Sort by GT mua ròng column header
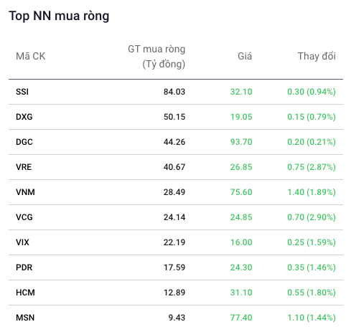346x332 pixels. [156, 57]
